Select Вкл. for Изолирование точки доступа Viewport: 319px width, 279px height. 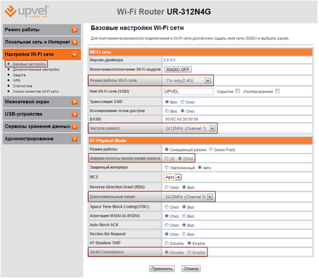pyautogui.click(x=167, y=111)
